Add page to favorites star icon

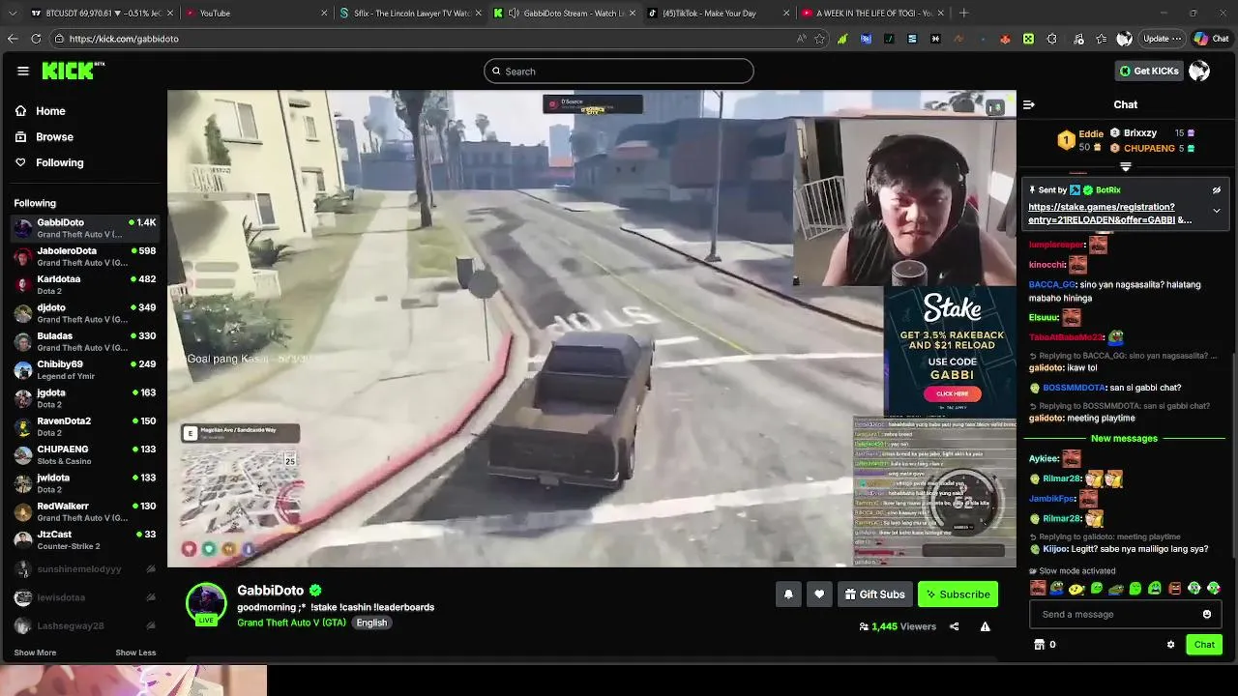(x=820, y=39)
